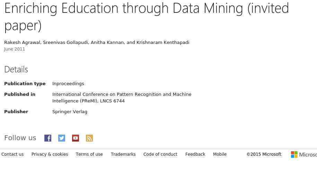Open Privacy & cookies link
Image resolution: width=317 pixels, height=172 pixels.
coord(50,154)
